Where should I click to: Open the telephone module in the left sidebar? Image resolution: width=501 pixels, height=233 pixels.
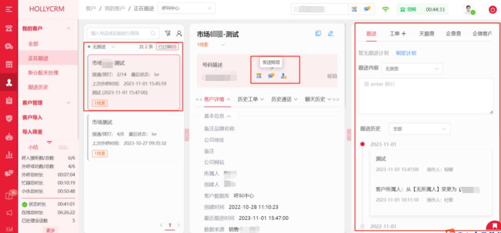pyautogui.click(x=9, y=29)
